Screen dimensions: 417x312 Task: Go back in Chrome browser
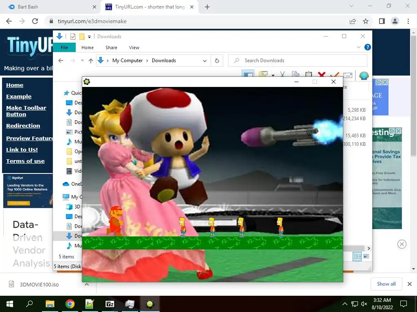[9, 21]
